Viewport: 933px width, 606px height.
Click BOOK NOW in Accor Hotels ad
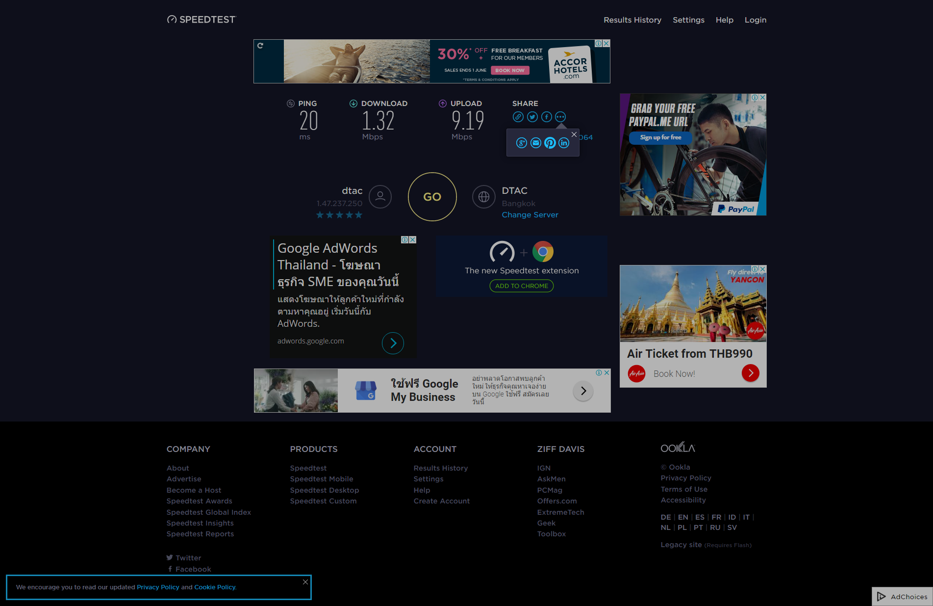pyautogui.click(x=510, y=70)
